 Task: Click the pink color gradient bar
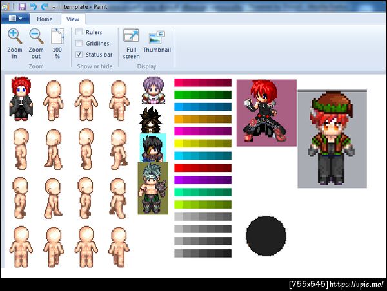[x=203, y=82]
